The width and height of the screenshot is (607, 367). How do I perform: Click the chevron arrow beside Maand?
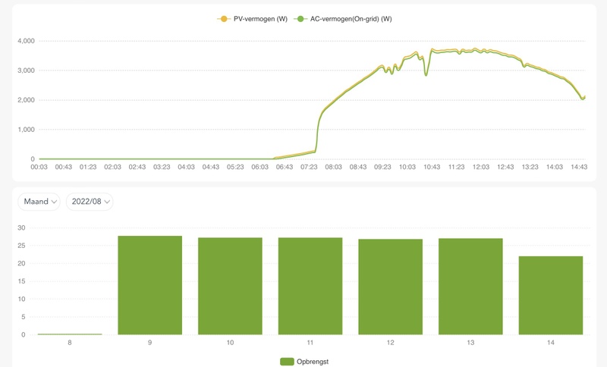[x=55, y=202]
